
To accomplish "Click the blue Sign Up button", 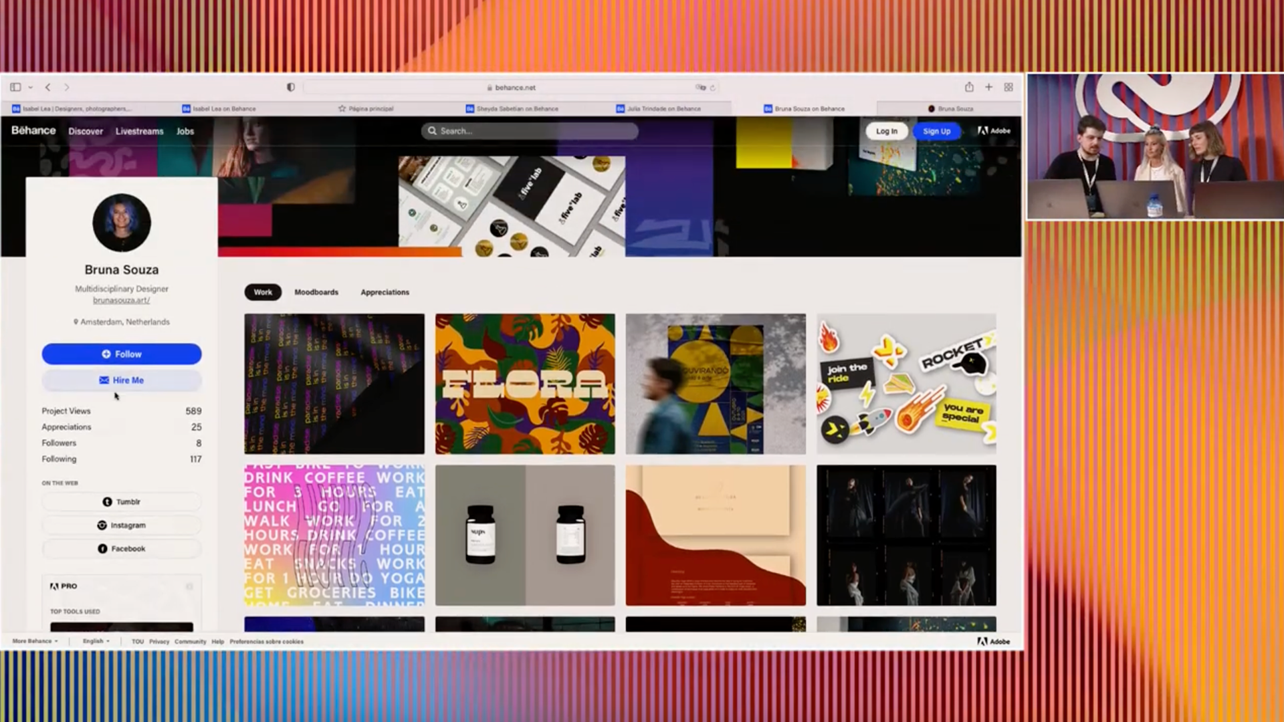I will pos(936,131).
